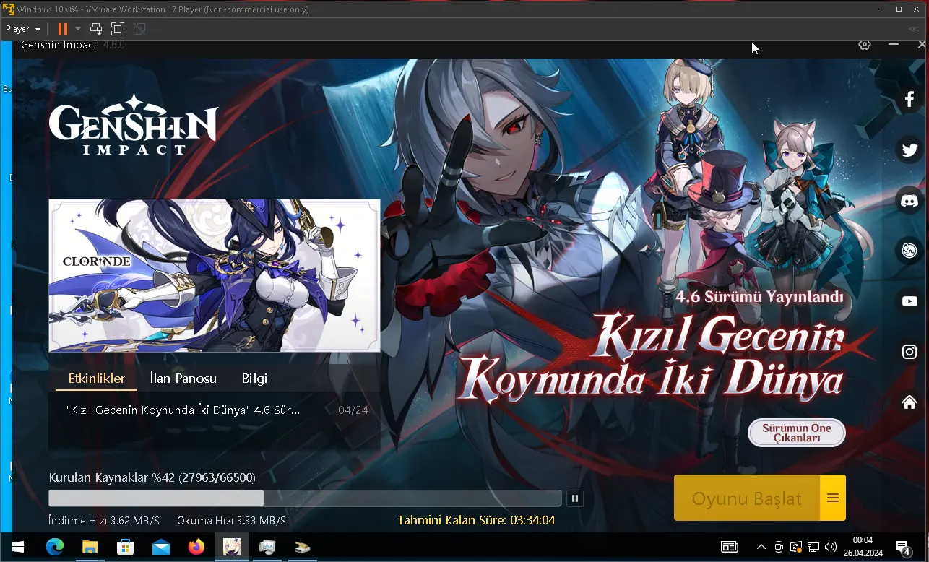Open the Windows Update tray icon
The height and width of the screenshot is (562, 929).
click(x=796, y=547)
